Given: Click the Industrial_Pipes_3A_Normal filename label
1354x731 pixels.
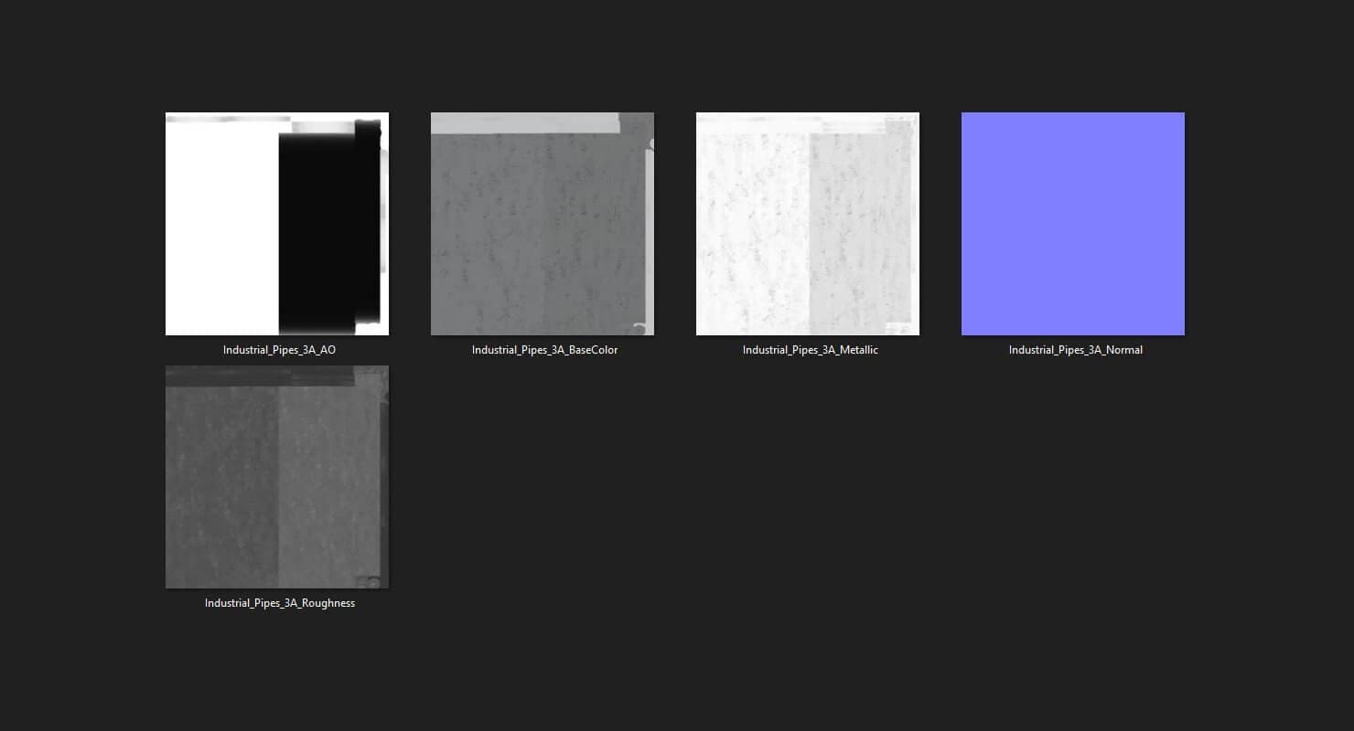Looking at the screenshot, I should (1075, 350).
